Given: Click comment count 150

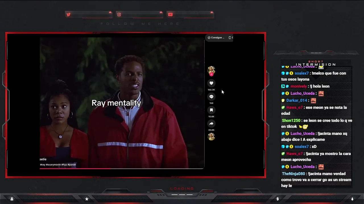Looking at the screenshot, I should pyautogui.click(x=211, y=103).
